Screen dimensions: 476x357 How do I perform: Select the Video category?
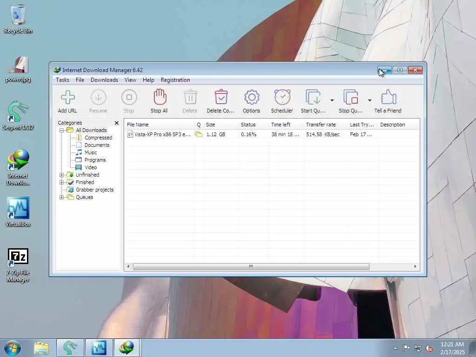click(91, 167)
